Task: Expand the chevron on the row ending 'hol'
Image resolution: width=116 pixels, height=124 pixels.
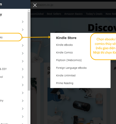Action: pos(23,77)
